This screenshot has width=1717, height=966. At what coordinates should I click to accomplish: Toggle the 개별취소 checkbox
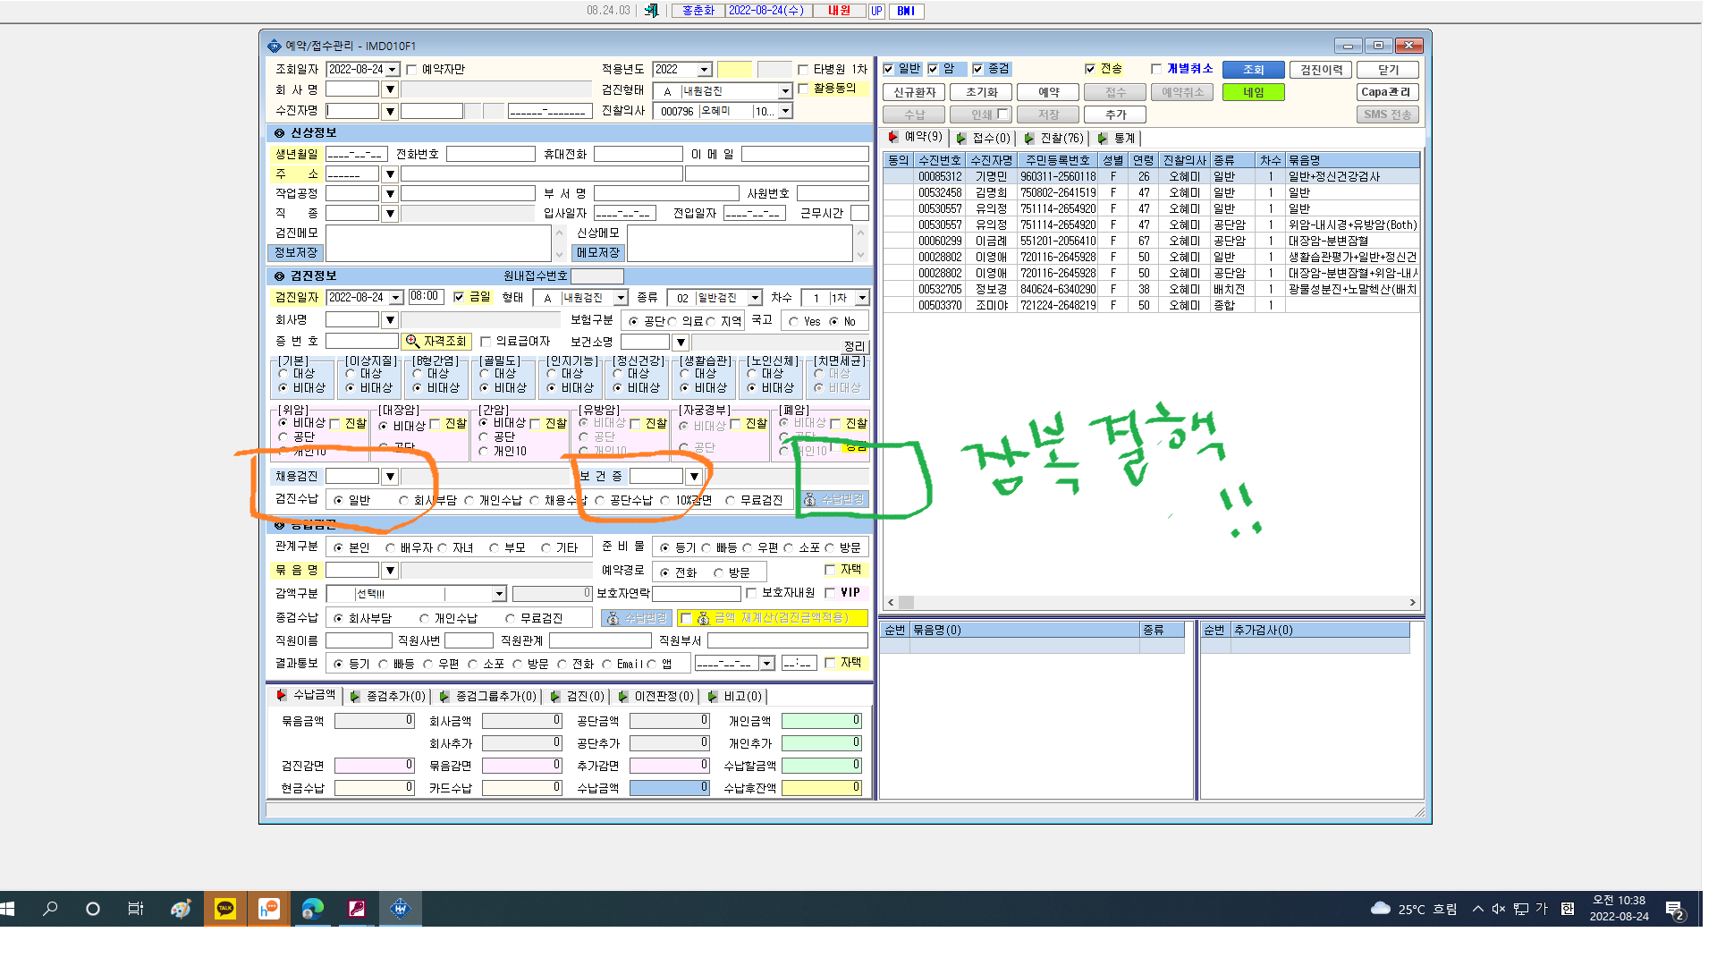coord(1156,69)
